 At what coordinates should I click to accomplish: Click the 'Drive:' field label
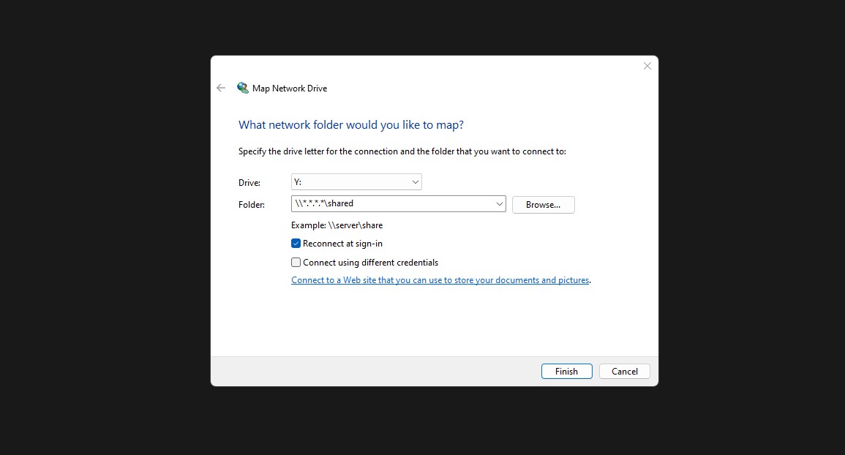pyautogui.click(x=249, y=183)
